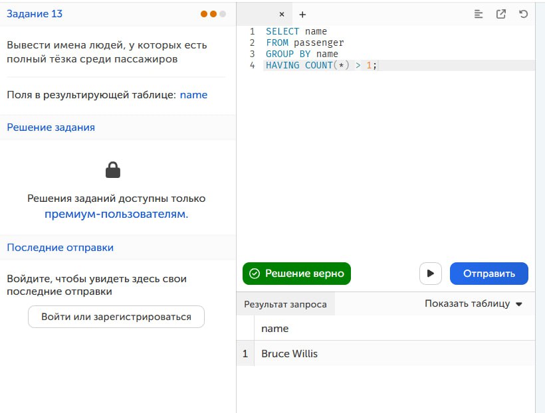Click the dropdown arrow beside Показать таблицу
545x413 pixels.
click(x=519, y=304)
